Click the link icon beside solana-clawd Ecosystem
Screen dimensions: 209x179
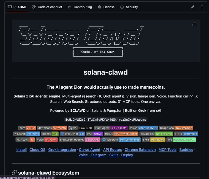coord(14,173)
